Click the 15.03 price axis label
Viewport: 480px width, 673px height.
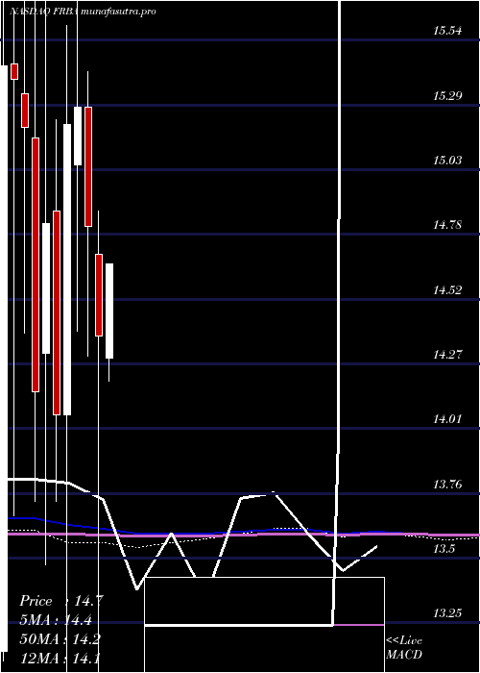tap(447, 161)
